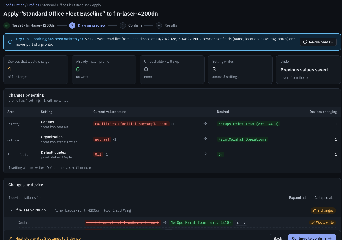Click the print.defaultDuplex setting key
The image size is (342, 240).
coord(57,157)
